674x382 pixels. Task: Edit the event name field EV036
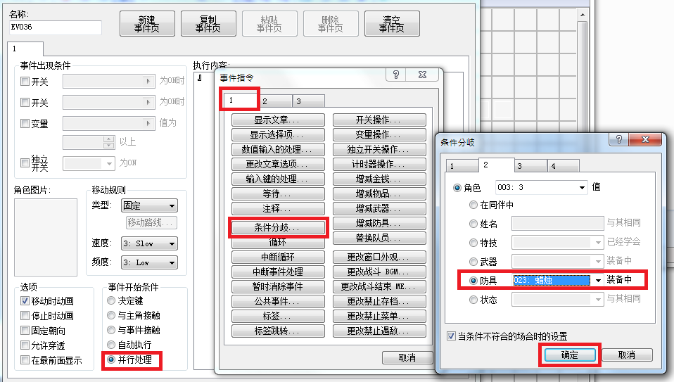[55, 27]
